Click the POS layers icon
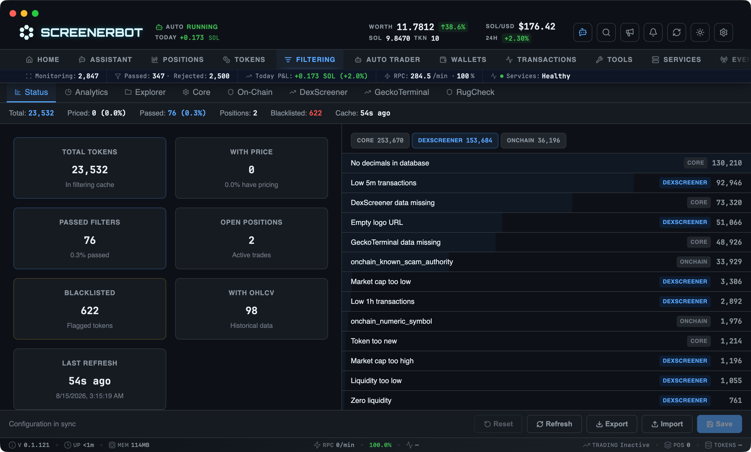The height and width of the screenshot is (452, 751). [x=667, y=445]
